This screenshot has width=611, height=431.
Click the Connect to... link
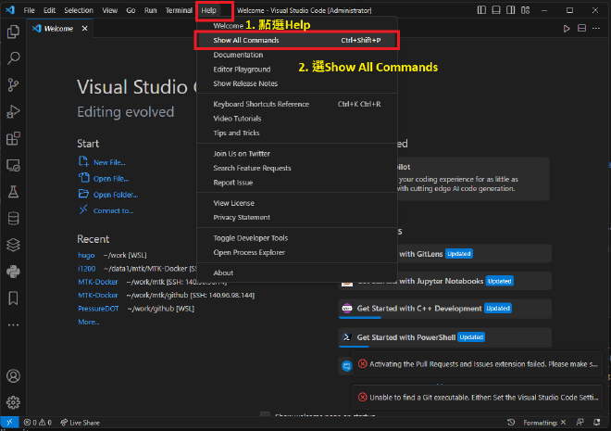click(x=106, y=210)
